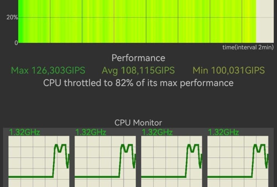Select the Min 100,031GIPS value
Viewport: 277px width, 187px height.
pos(229,70)
